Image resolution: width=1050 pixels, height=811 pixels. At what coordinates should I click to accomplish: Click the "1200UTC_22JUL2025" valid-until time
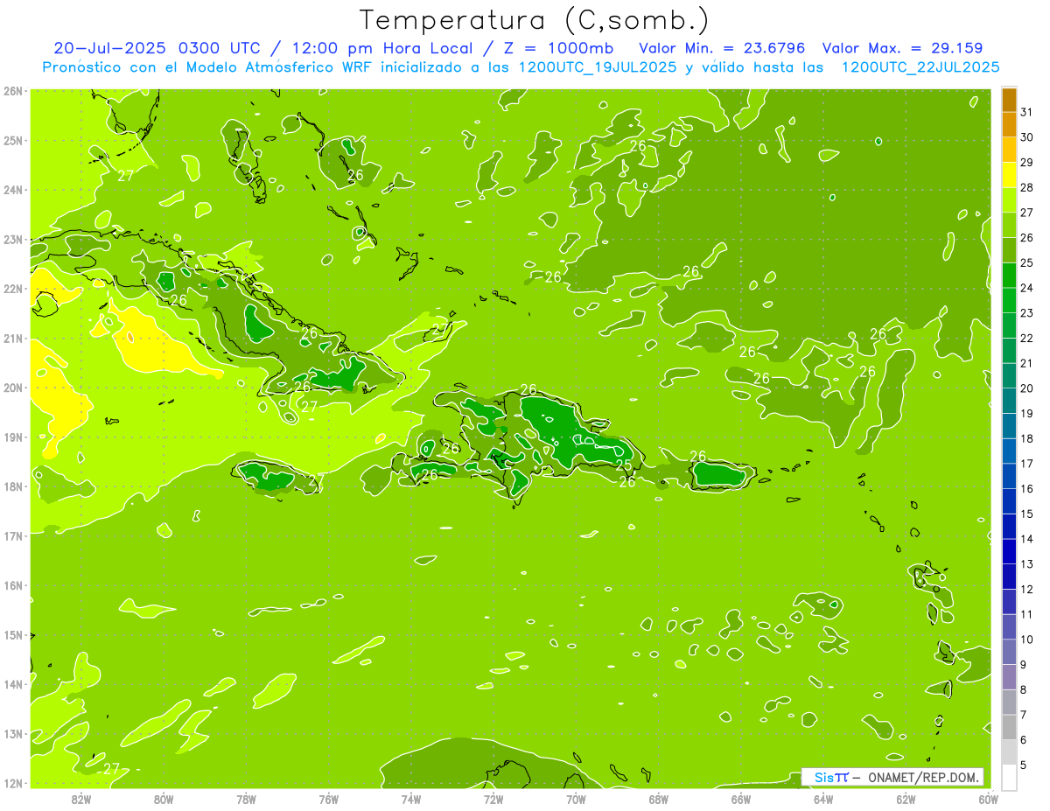click(920, 67)
